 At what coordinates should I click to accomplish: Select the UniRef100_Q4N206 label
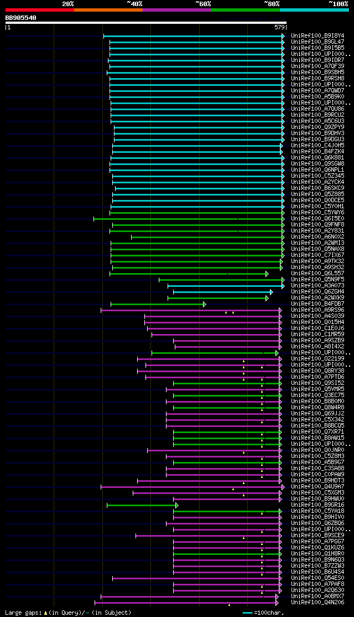(x=317, y=603)
